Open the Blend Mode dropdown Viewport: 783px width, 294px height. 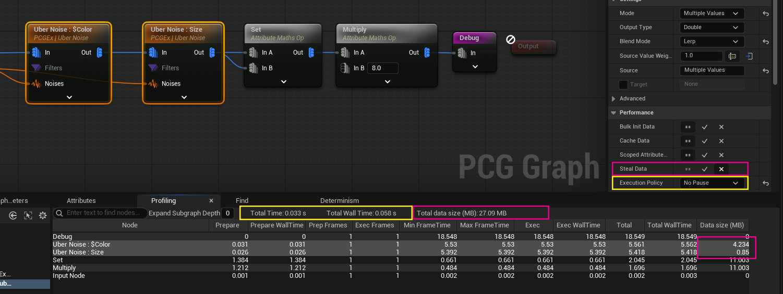[x=712, y=42]
